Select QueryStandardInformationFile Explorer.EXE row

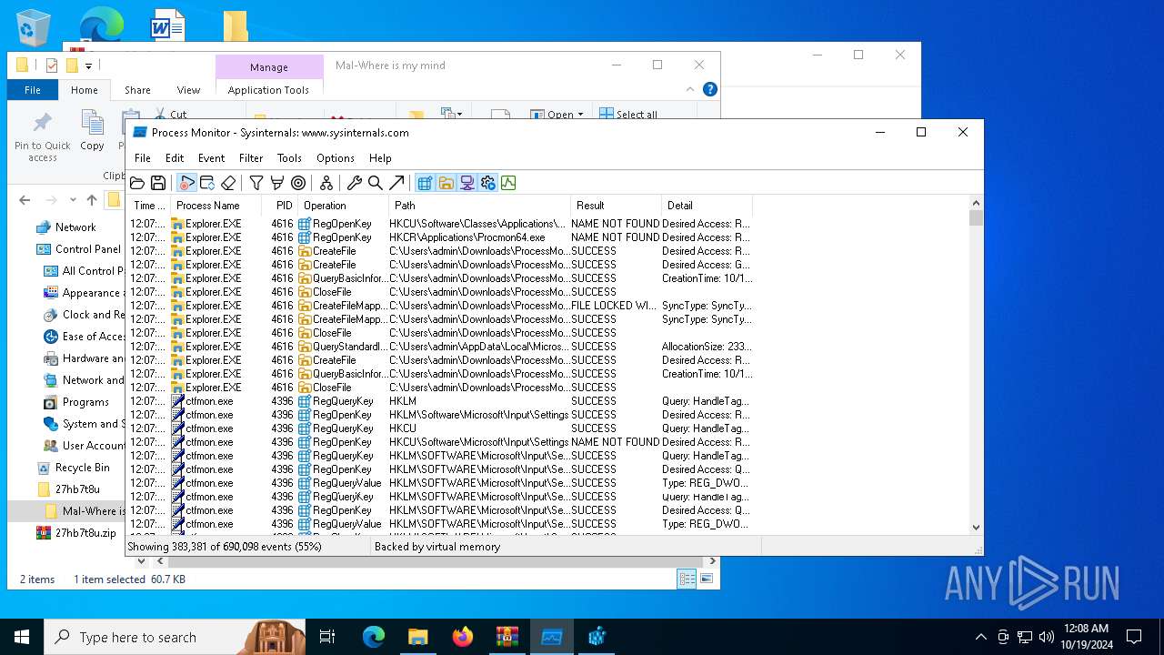[x=440, y=347]
